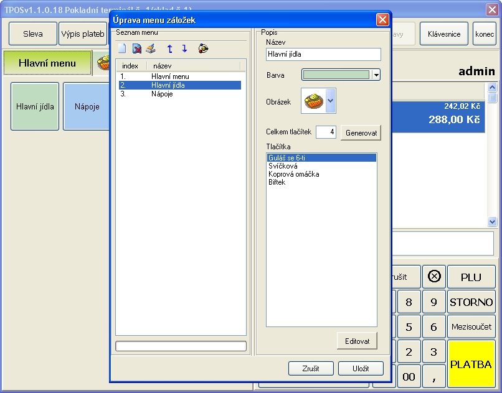This screenshot has height=393, width=502.
Task: Click Výpis plateb button in main window
Action: 83,34
